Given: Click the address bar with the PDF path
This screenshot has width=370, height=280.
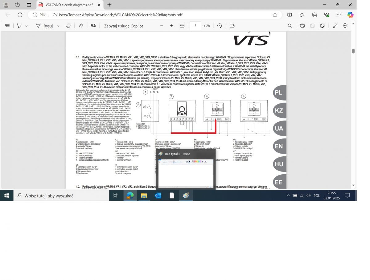Looking at the screenshot, I should (x=154, y=15).
